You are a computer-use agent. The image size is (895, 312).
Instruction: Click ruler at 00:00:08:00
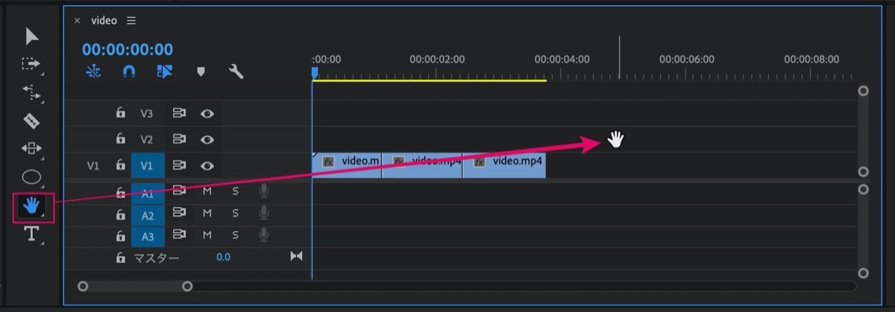pos(811,60)
